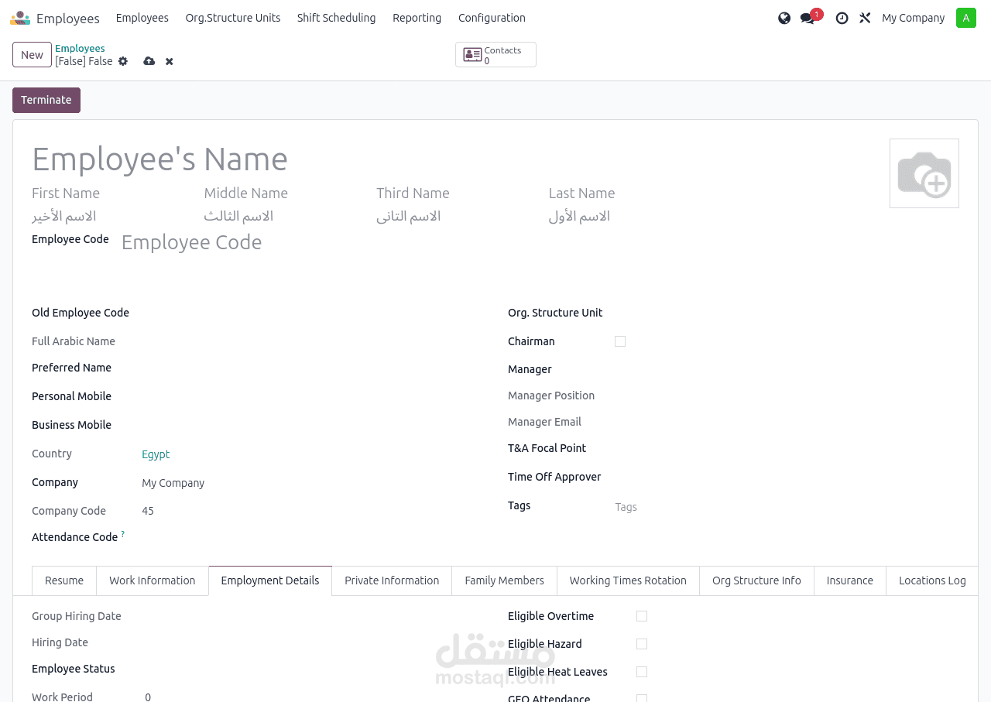This screenshot has width=991, height=702.
Task: Enable Eligible Heat Leaves
Action: pyautogui.click(x=641, y=672)
